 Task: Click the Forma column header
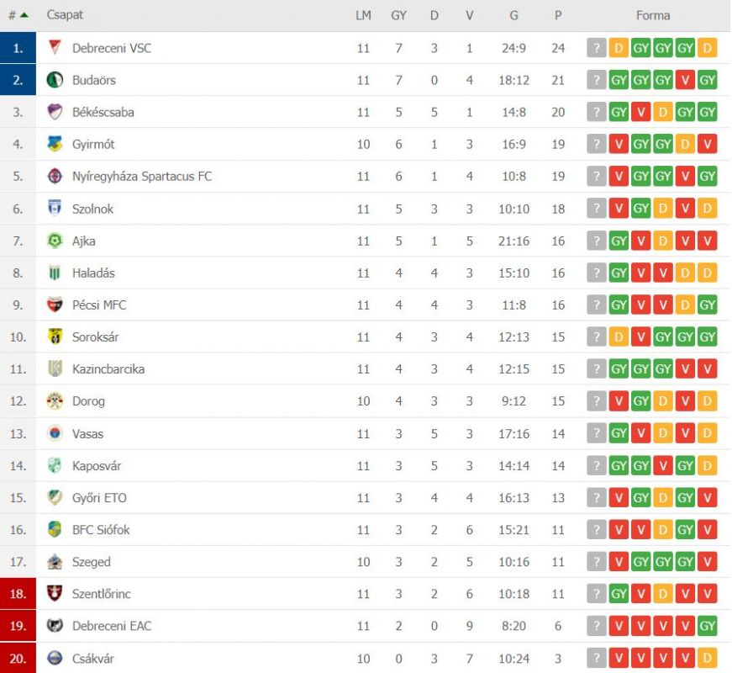(x=653, y=15)
